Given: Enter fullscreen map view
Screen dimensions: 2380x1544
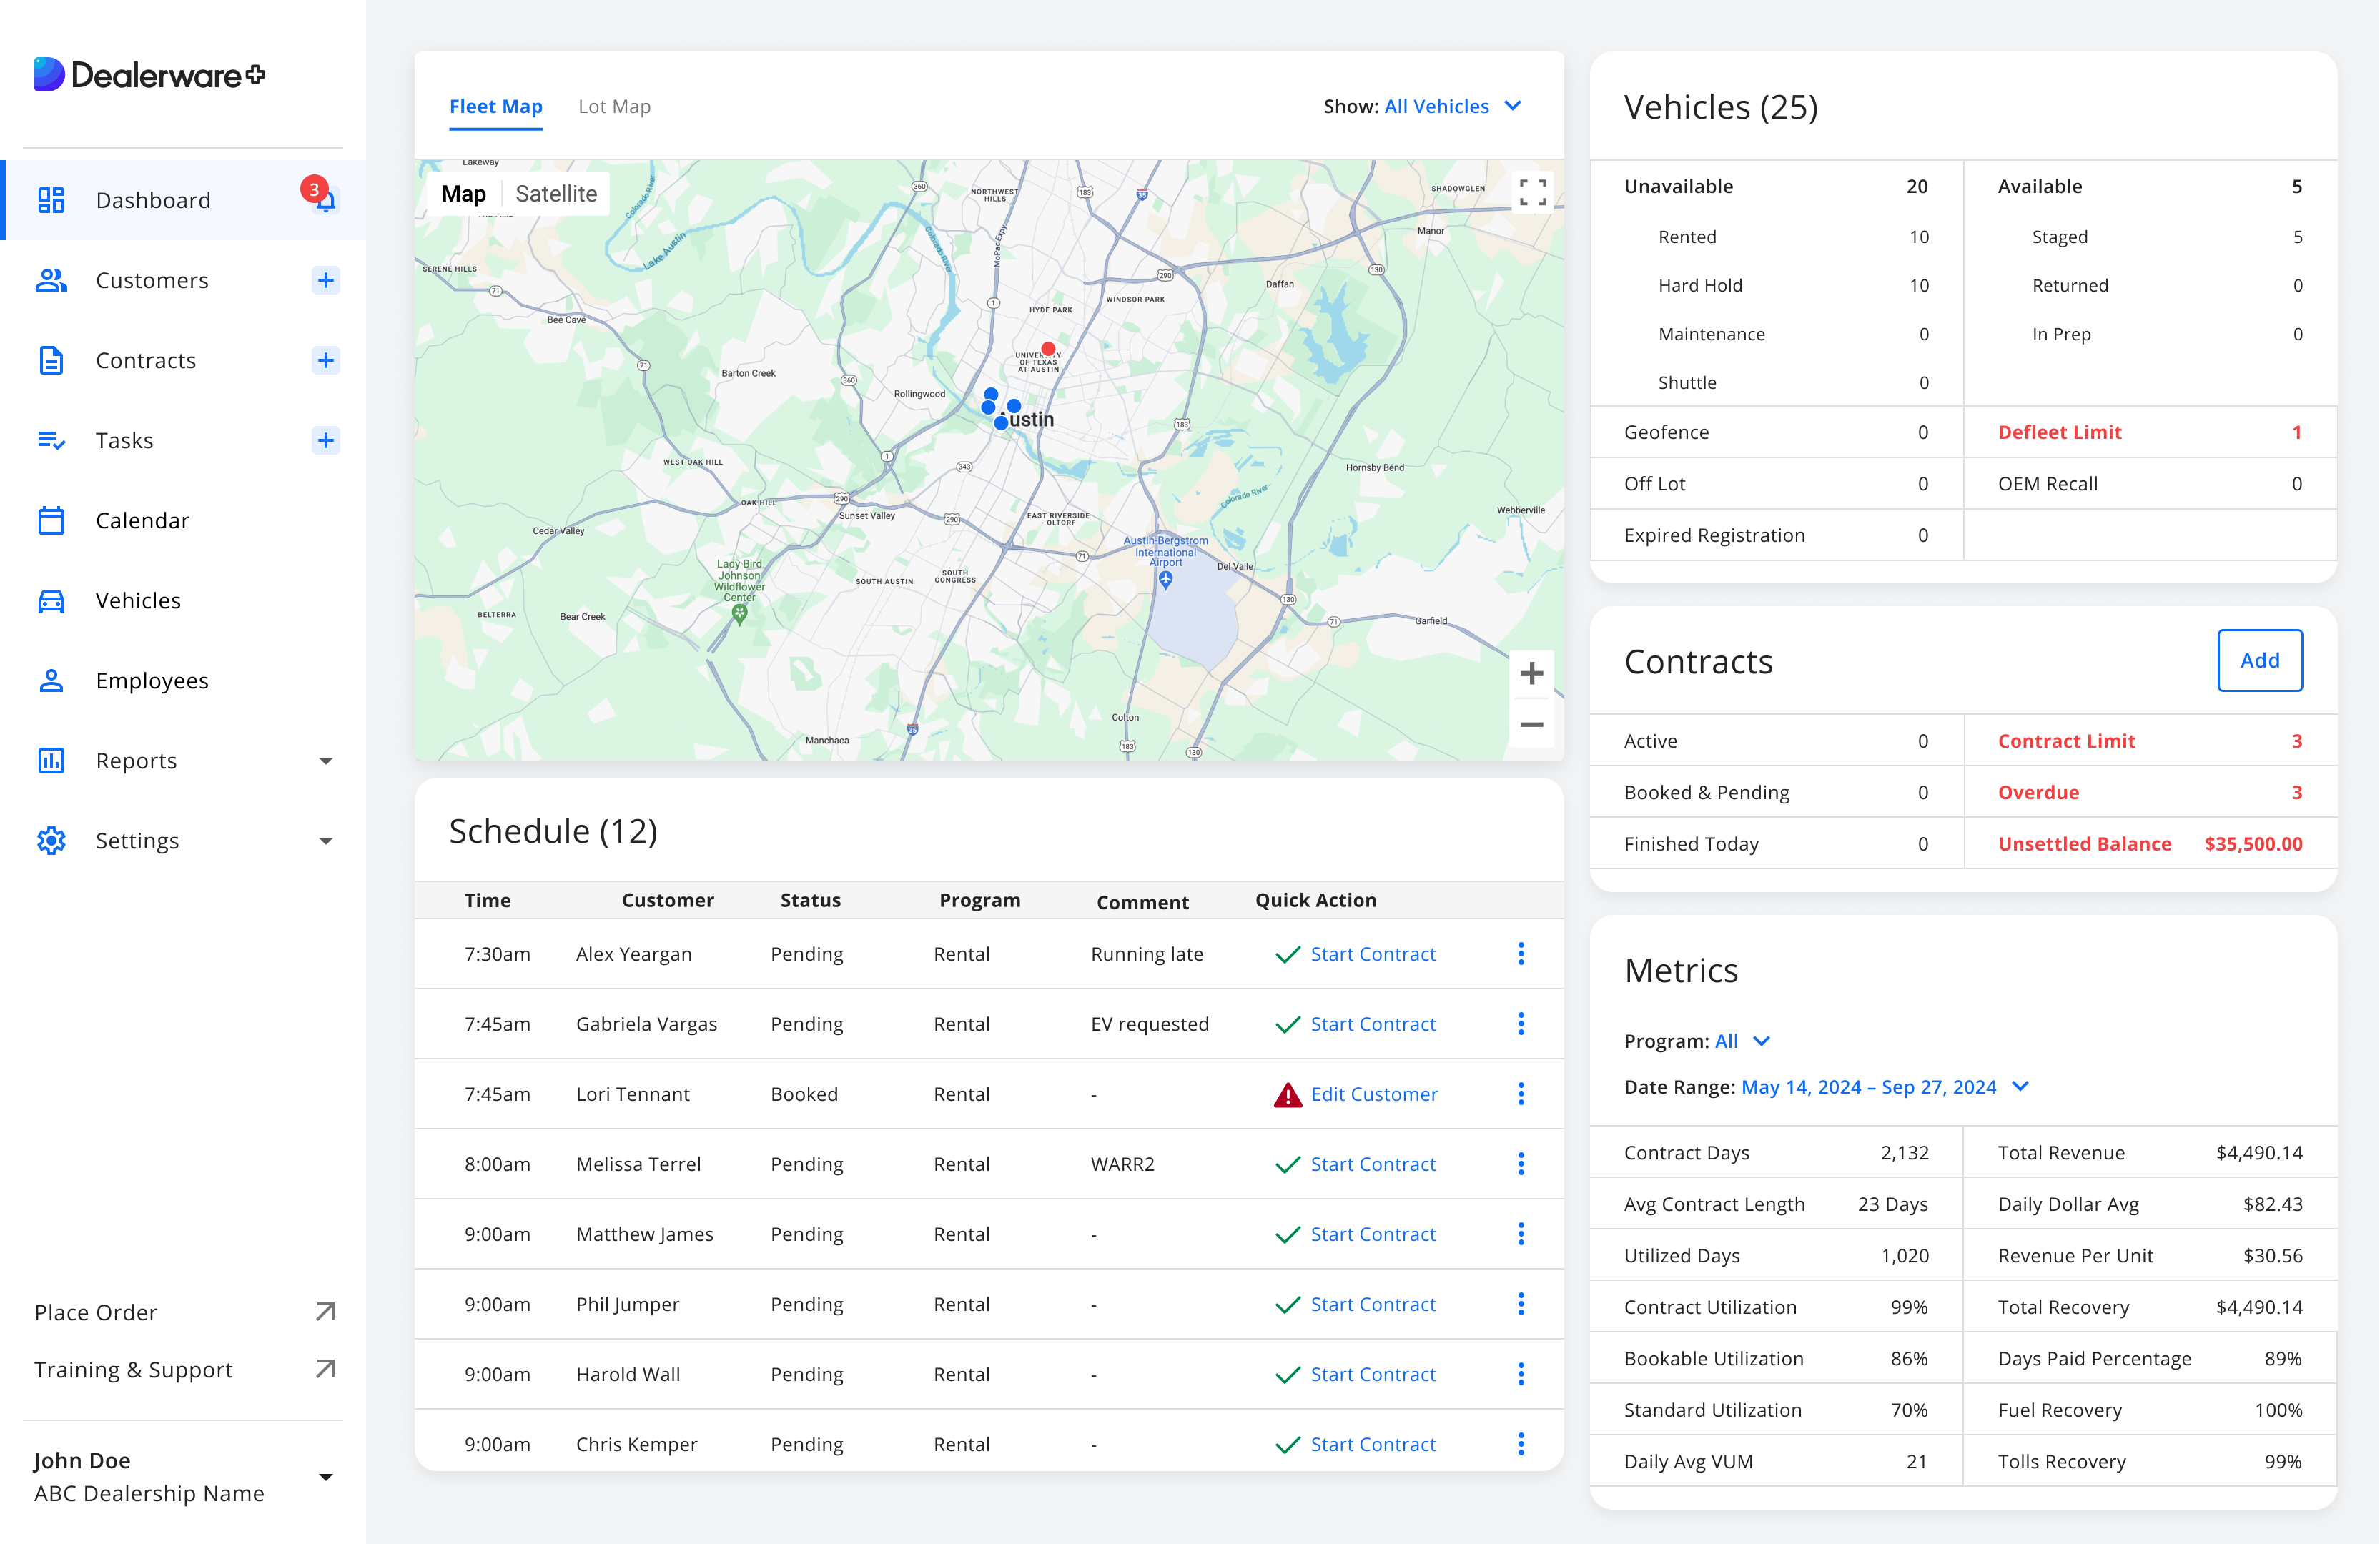Looking at the screenshot, I should [1532, 192].
